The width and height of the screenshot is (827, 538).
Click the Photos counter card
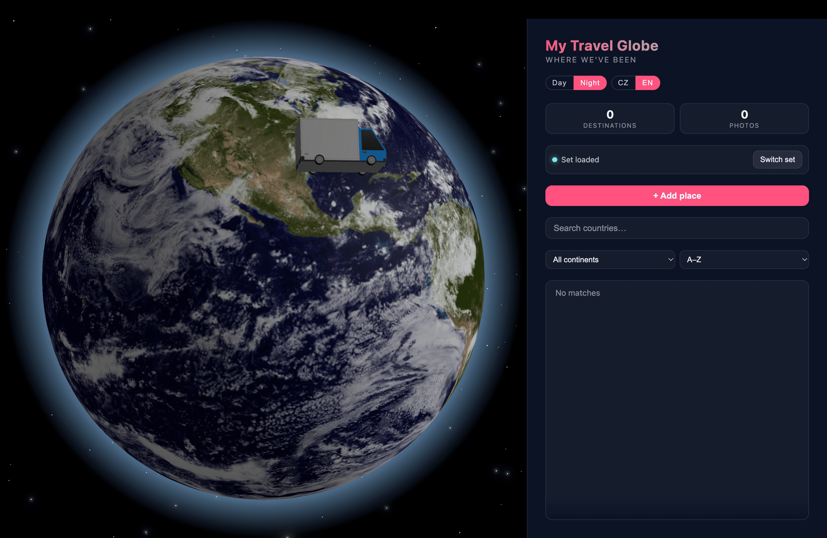click(x=744, y=118)
